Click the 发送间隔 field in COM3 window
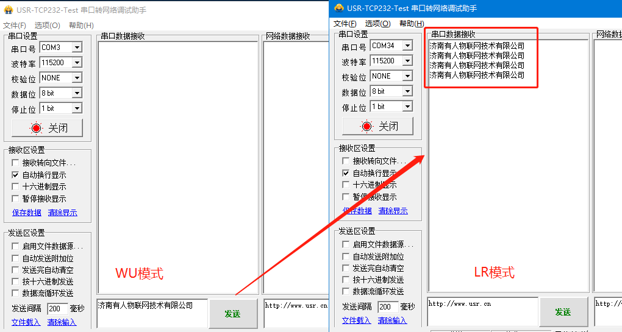 click(x=57, y=309)
